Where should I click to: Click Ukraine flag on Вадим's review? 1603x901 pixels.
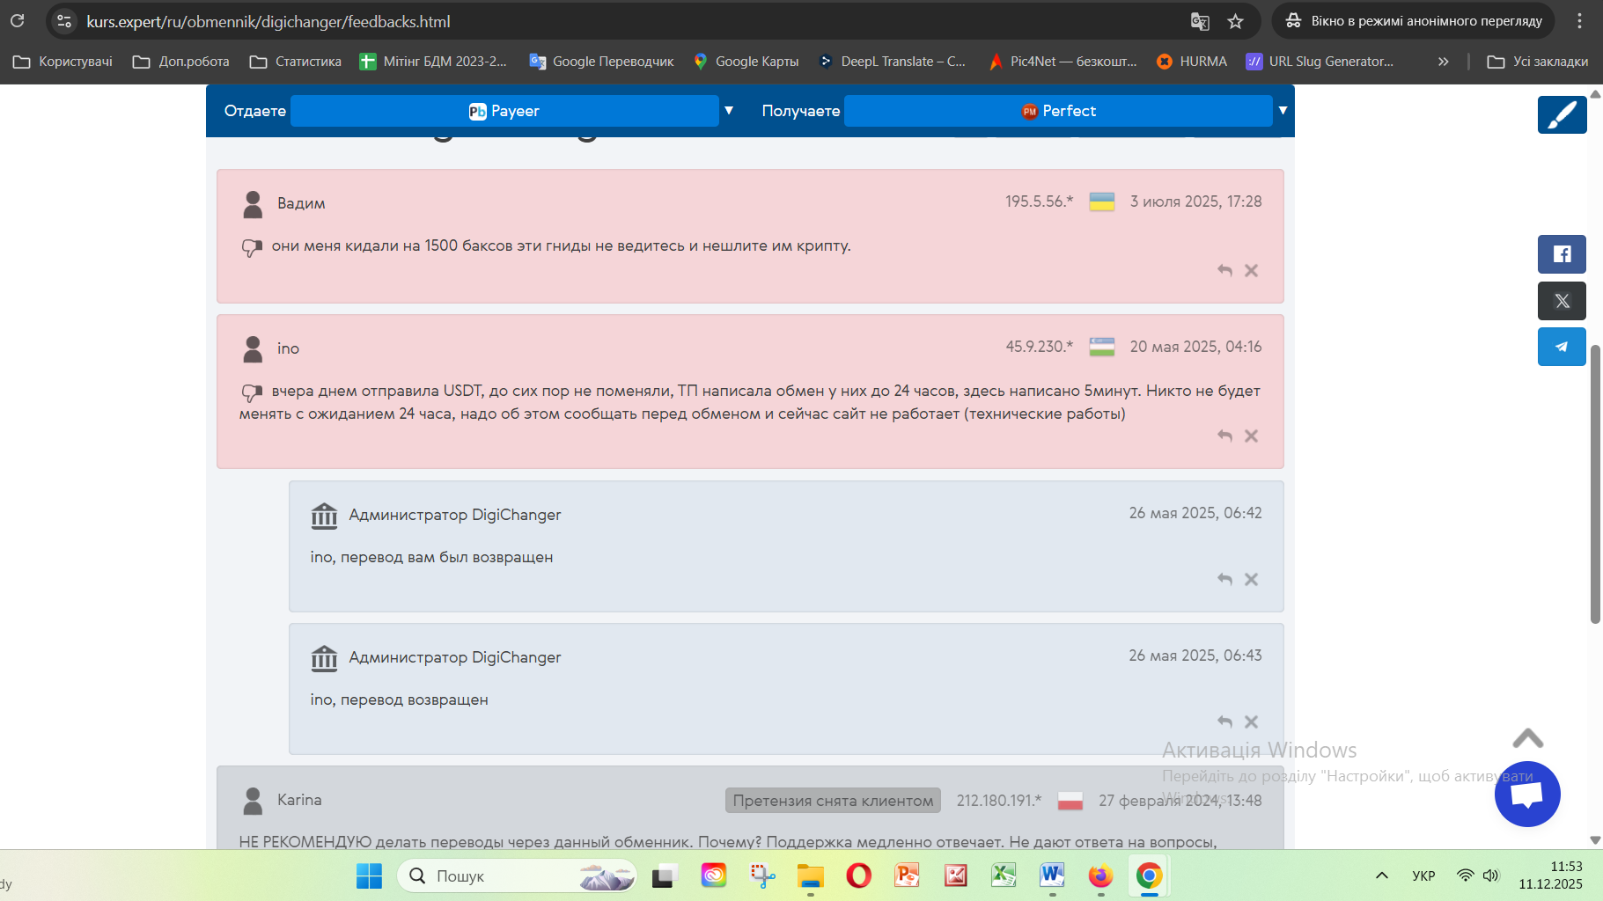(1102, 201)
